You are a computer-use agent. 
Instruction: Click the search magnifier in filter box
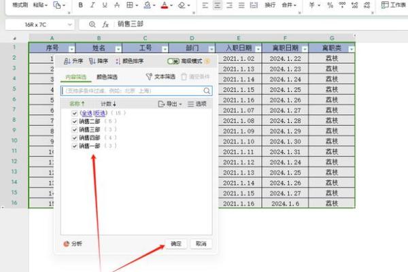point(207,90)
